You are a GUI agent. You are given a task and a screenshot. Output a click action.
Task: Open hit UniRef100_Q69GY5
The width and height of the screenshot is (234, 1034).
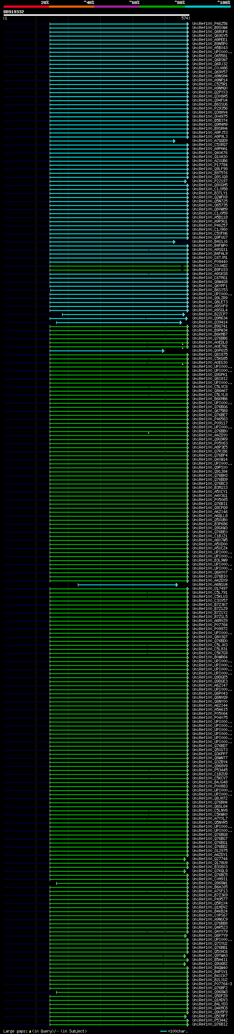point(210,36)
